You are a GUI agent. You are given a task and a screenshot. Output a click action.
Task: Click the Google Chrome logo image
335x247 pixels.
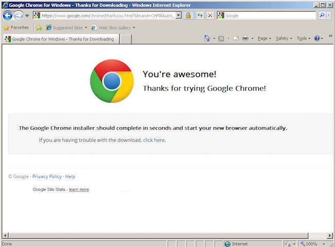(112, 81)
